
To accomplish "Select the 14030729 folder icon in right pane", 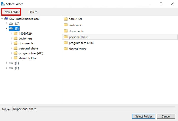I will (66, 19).
